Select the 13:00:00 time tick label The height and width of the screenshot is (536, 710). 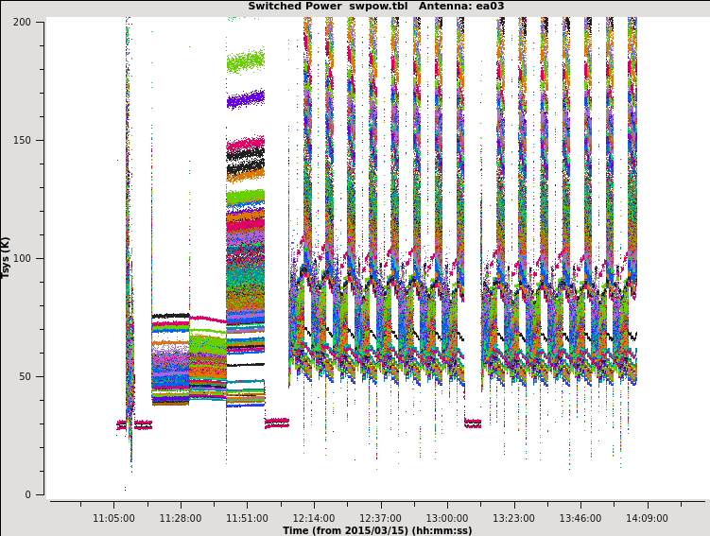pyautogui.click(x=446, y=518)
